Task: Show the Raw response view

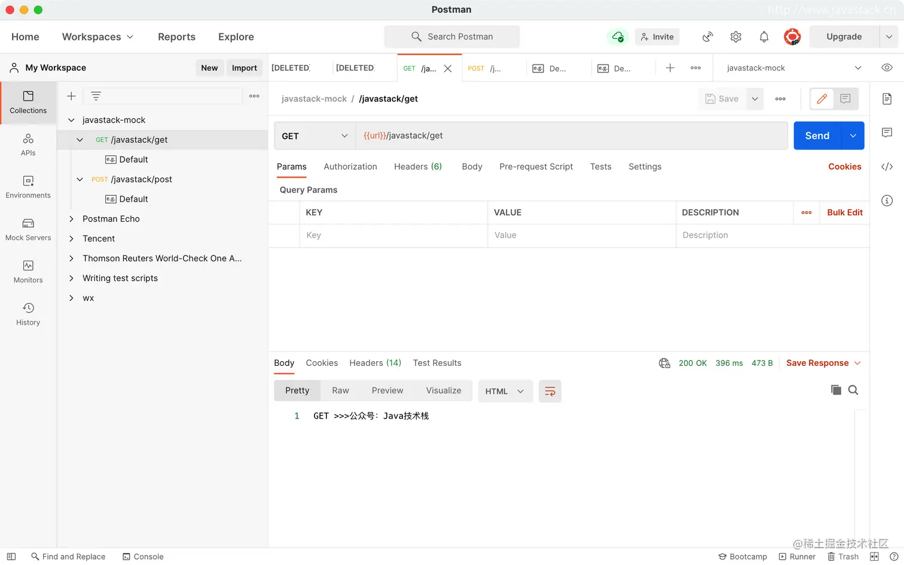Action: [341, 391]
